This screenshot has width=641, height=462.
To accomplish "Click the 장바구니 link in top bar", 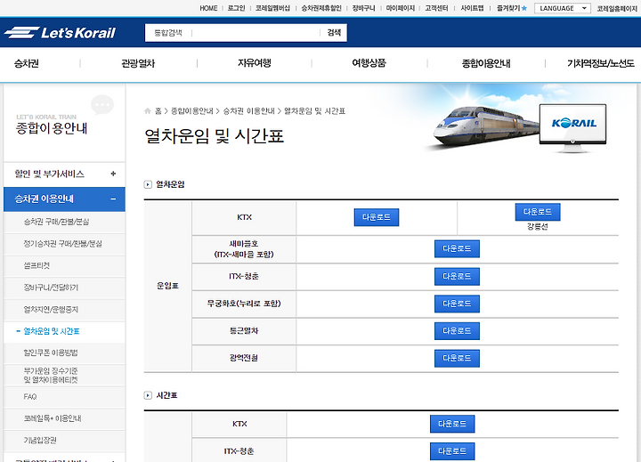I will click(x=364, y=8).
